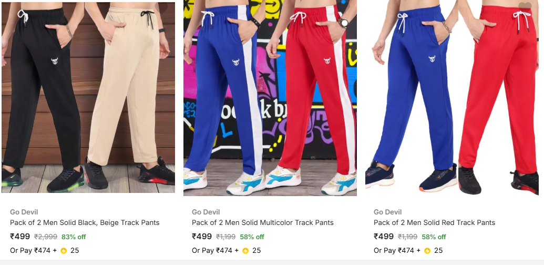Click SuperCoin icon under Black, Beige pants
The image size is (544, 266).
pyautogui.click(x=64, y=251)
